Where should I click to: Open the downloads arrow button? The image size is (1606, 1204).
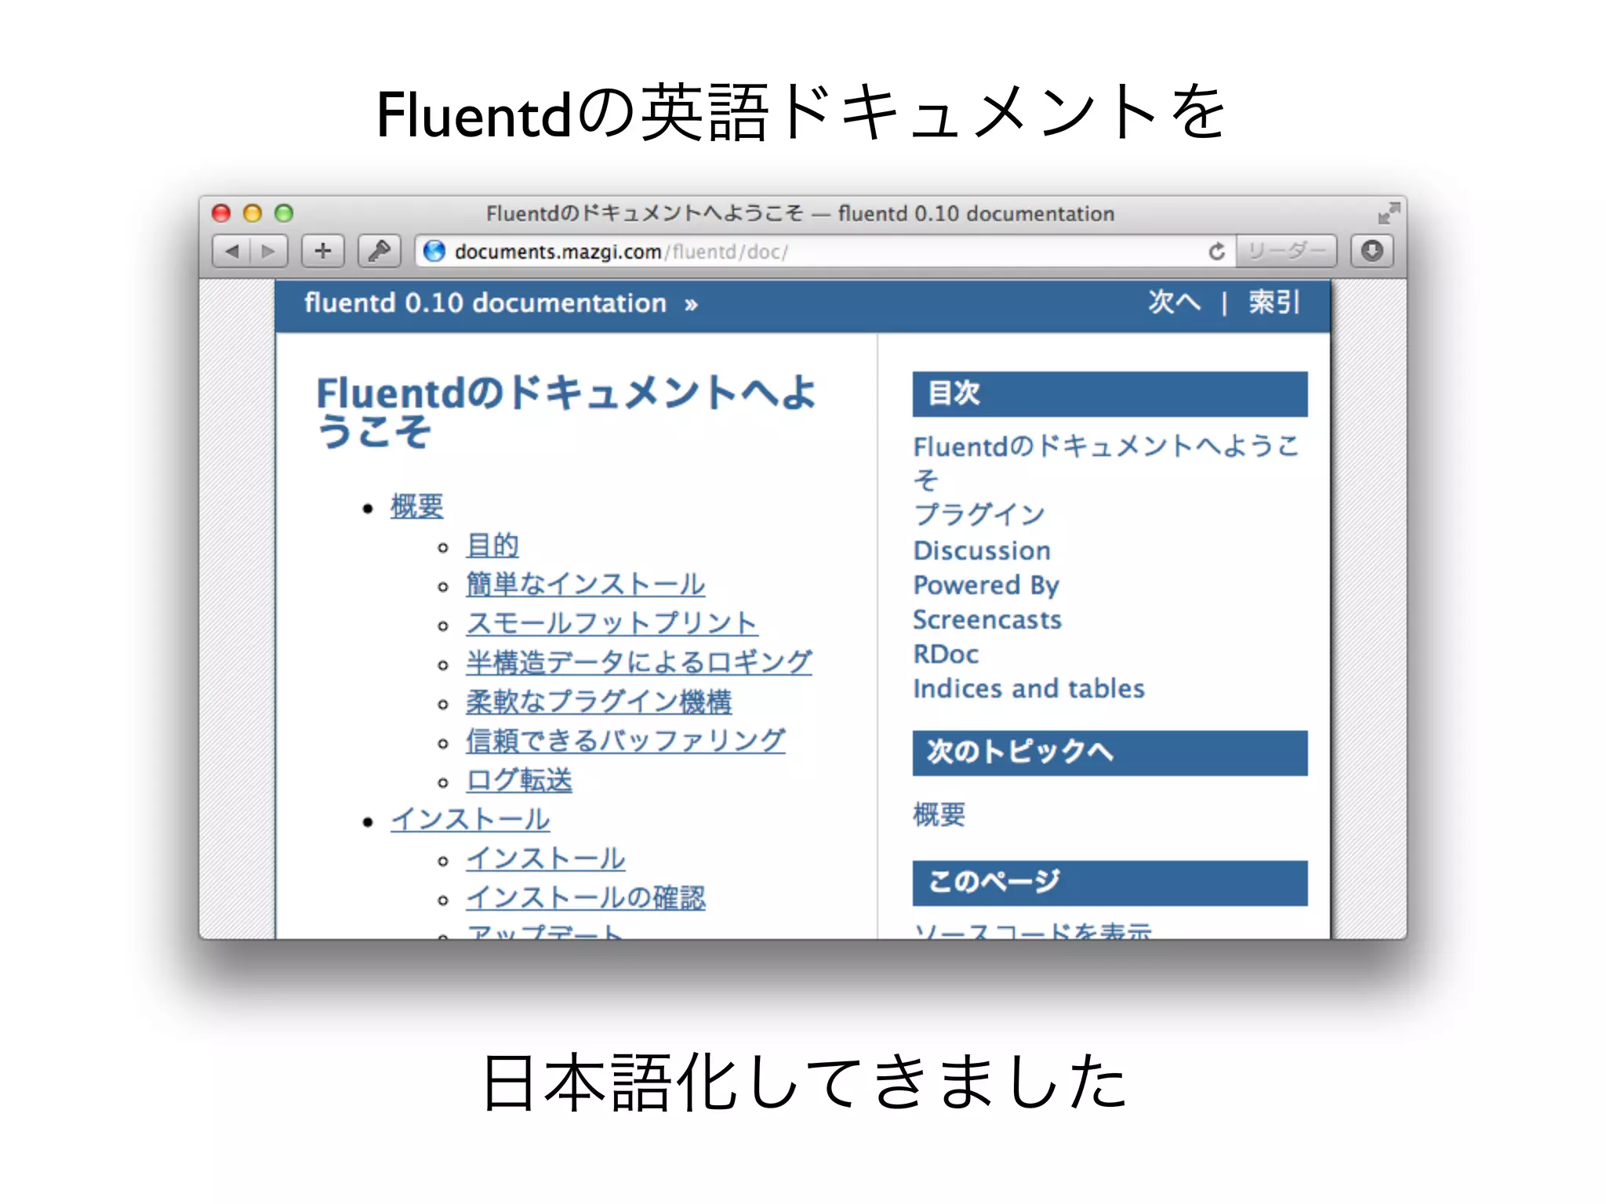(1372, 252)
